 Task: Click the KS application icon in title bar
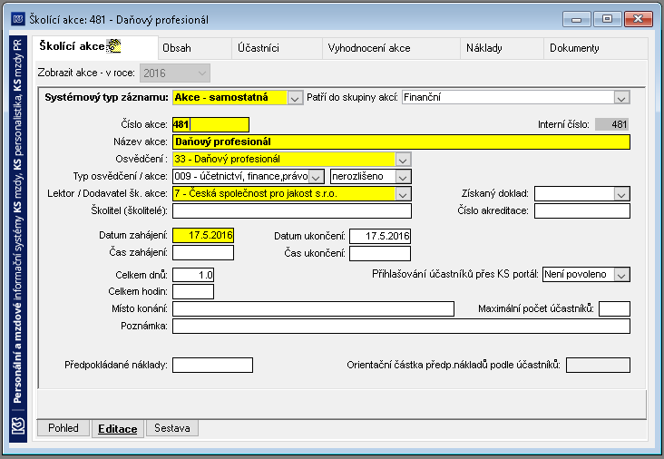[18, 19]
